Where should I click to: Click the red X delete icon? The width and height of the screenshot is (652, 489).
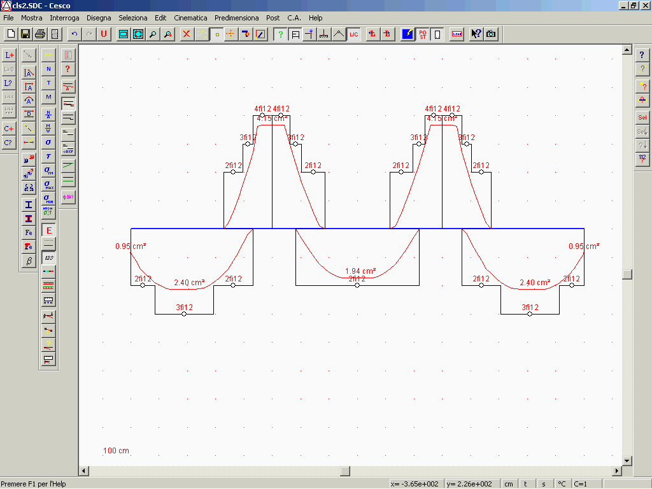click(187, 34)
